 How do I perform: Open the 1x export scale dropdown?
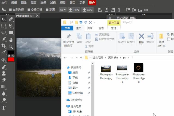coord(63,10)
